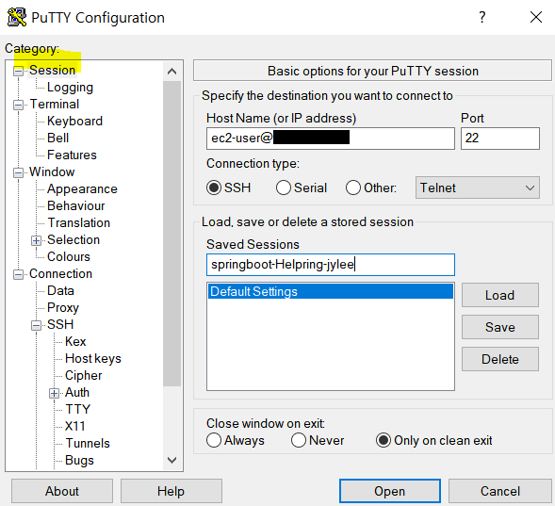Open the Colours category
Image resolution: width=555 pixels, height=506 pixels.
pyautogui.click(x=69, y=257)
